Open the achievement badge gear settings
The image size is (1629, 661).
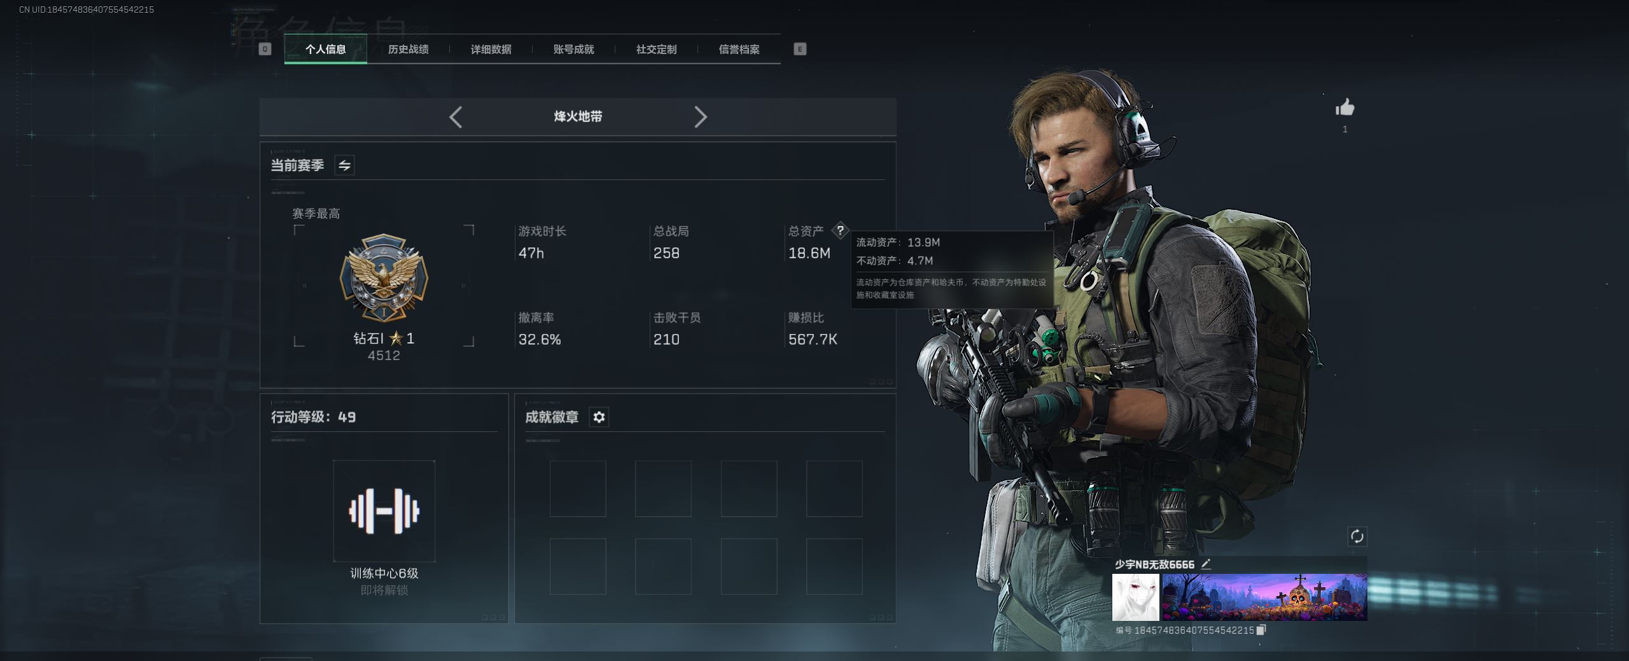tap(599, 417)
